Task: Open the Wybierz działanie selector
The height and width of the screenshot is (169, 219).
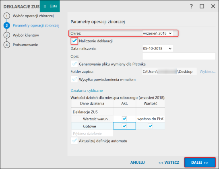Action: tap(92, 134)
